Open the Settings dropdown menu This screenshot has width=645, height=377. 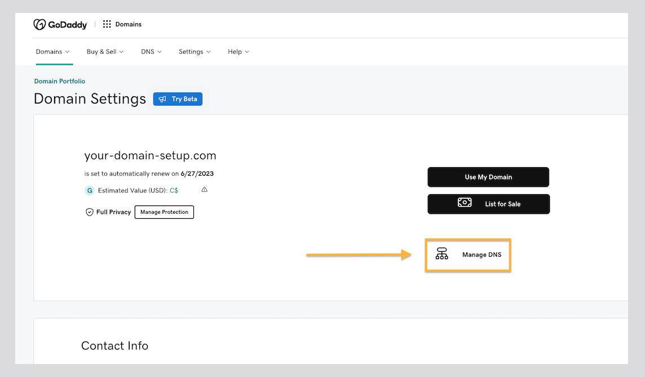pos(194,51)
